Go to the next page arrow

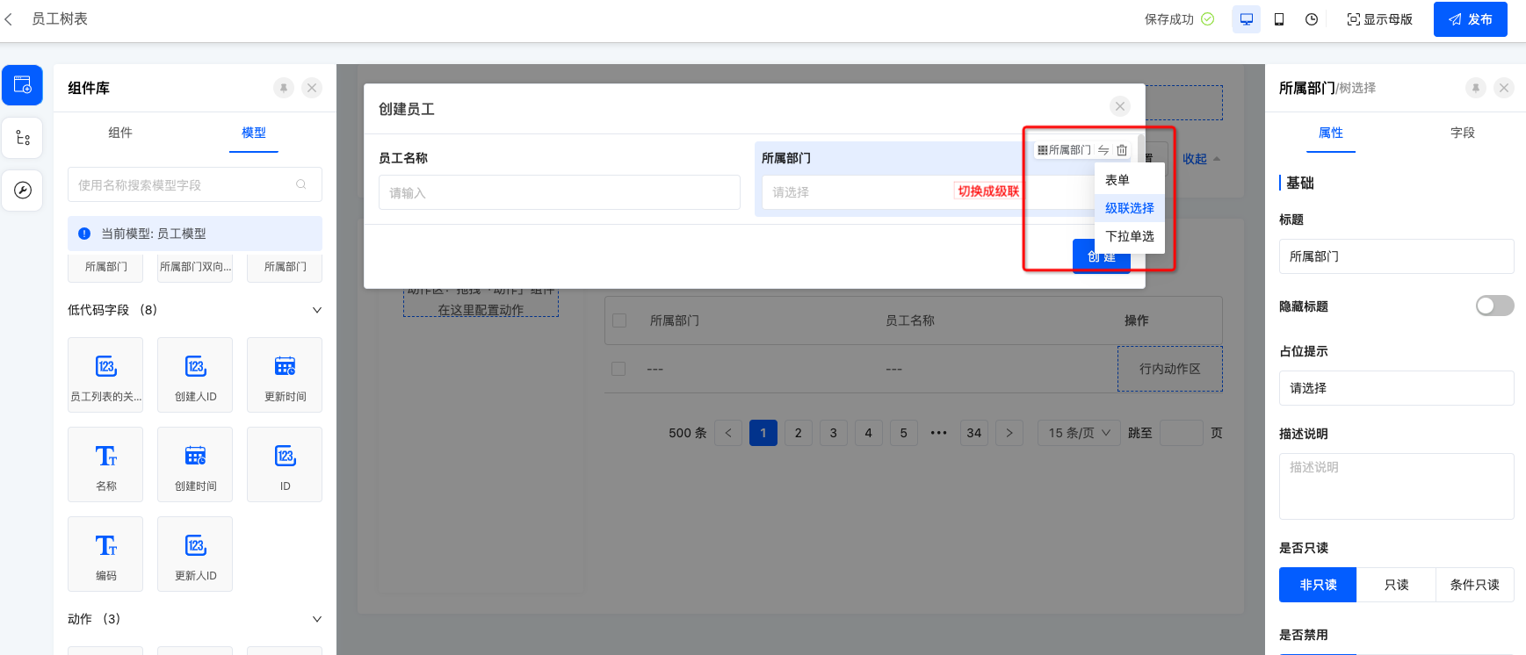[1009, 433]
